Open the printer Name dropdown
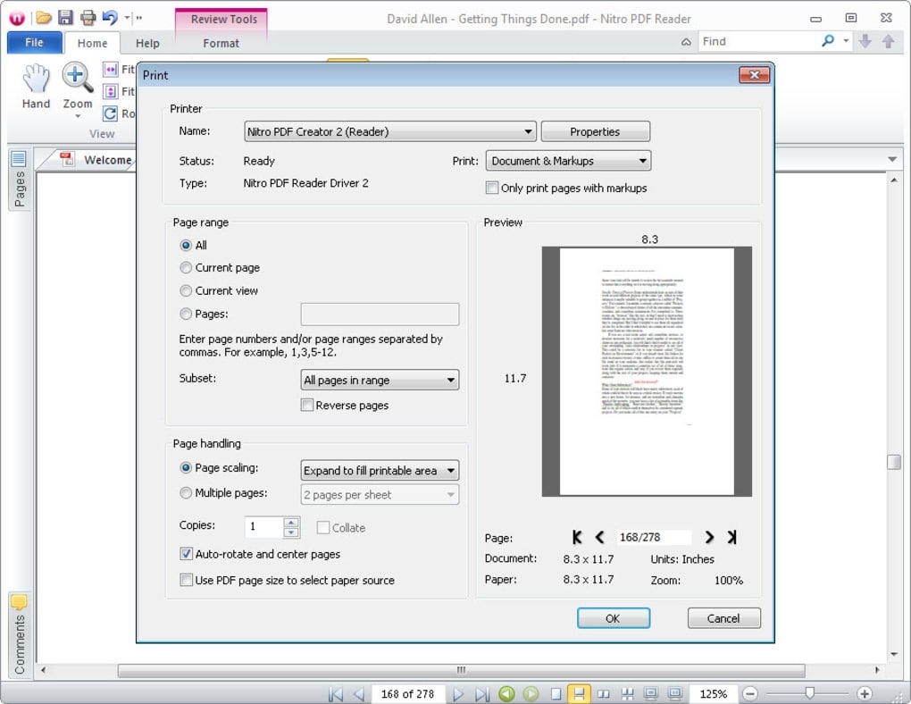This screenshot has width=911, height=704. click(x=390, y=132)
